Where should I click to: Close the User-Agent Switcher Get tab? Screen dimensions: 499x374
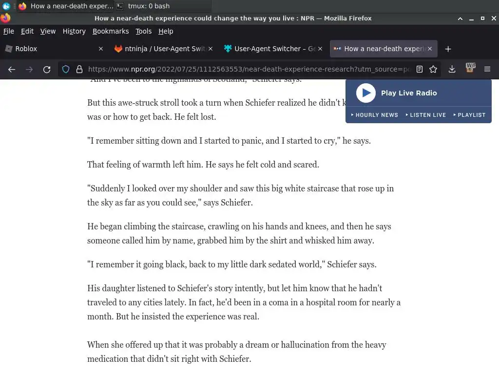[320, 49]
